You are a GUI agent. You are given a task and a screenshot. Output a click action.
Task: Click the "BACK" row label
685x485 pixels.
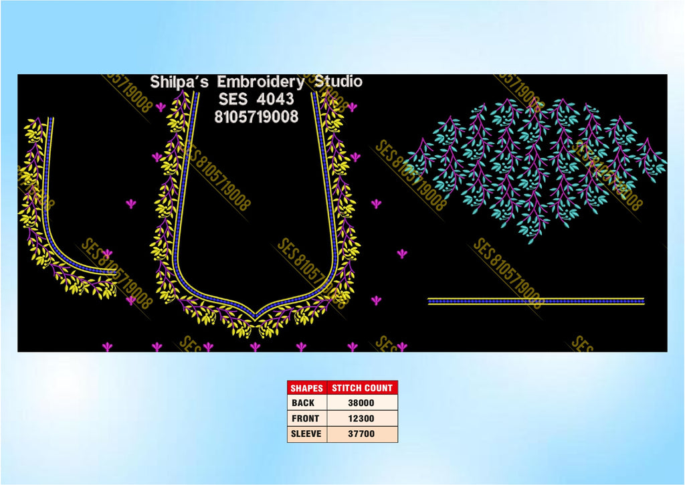coord(303,403)
